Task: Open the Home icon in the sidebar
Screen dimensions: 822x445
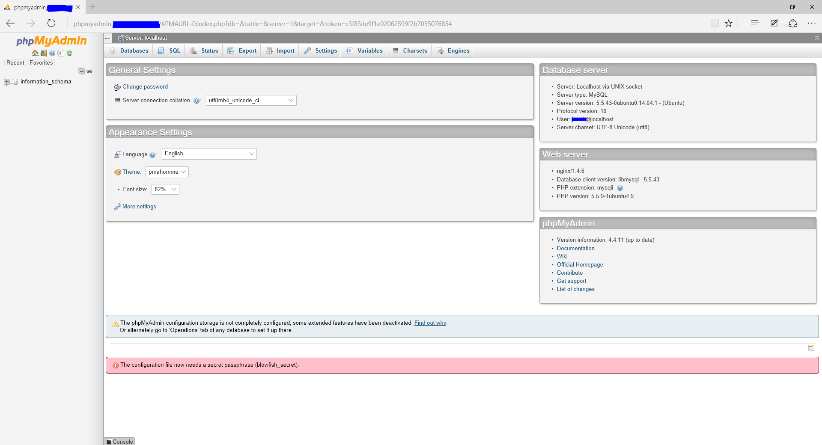Action: pyautogui.click(x=35, y=53)
